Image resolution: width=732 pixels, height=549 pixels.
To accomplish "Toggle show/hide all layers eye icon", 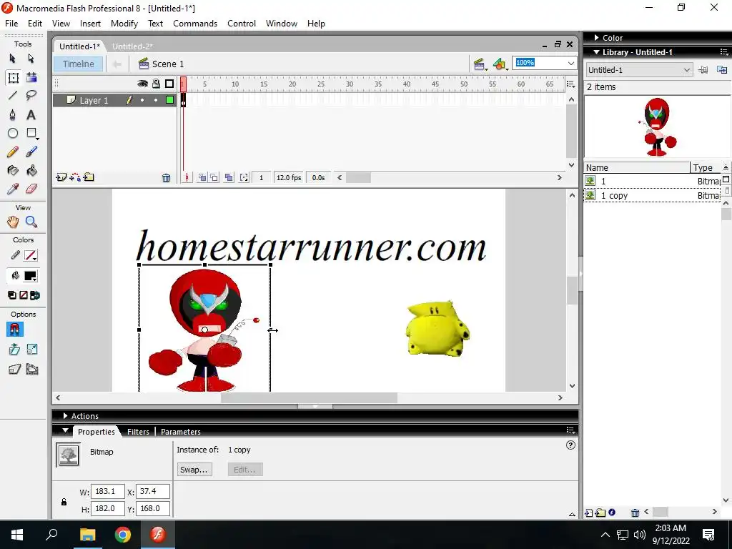I will [x=142, y=84].
